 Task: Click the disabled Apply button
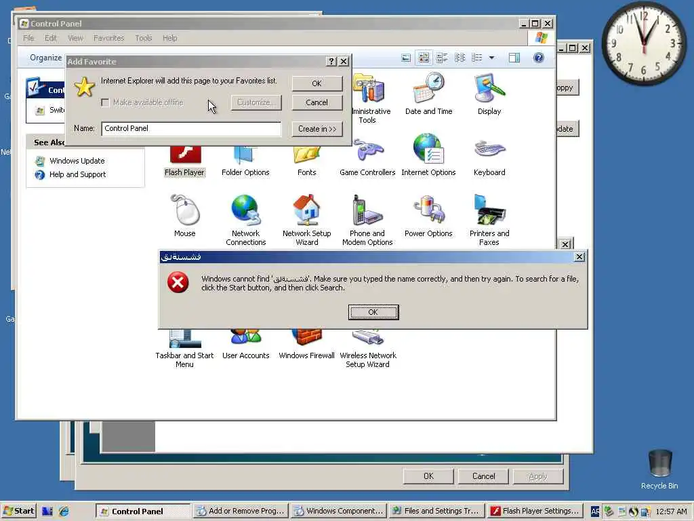click(x=537, y=476)
